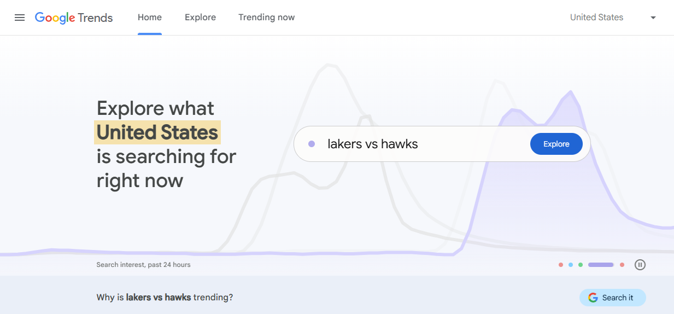674x314 pixels.
Task: Click the purple dot beside lakers vs hawks
Action: (312, 144)
